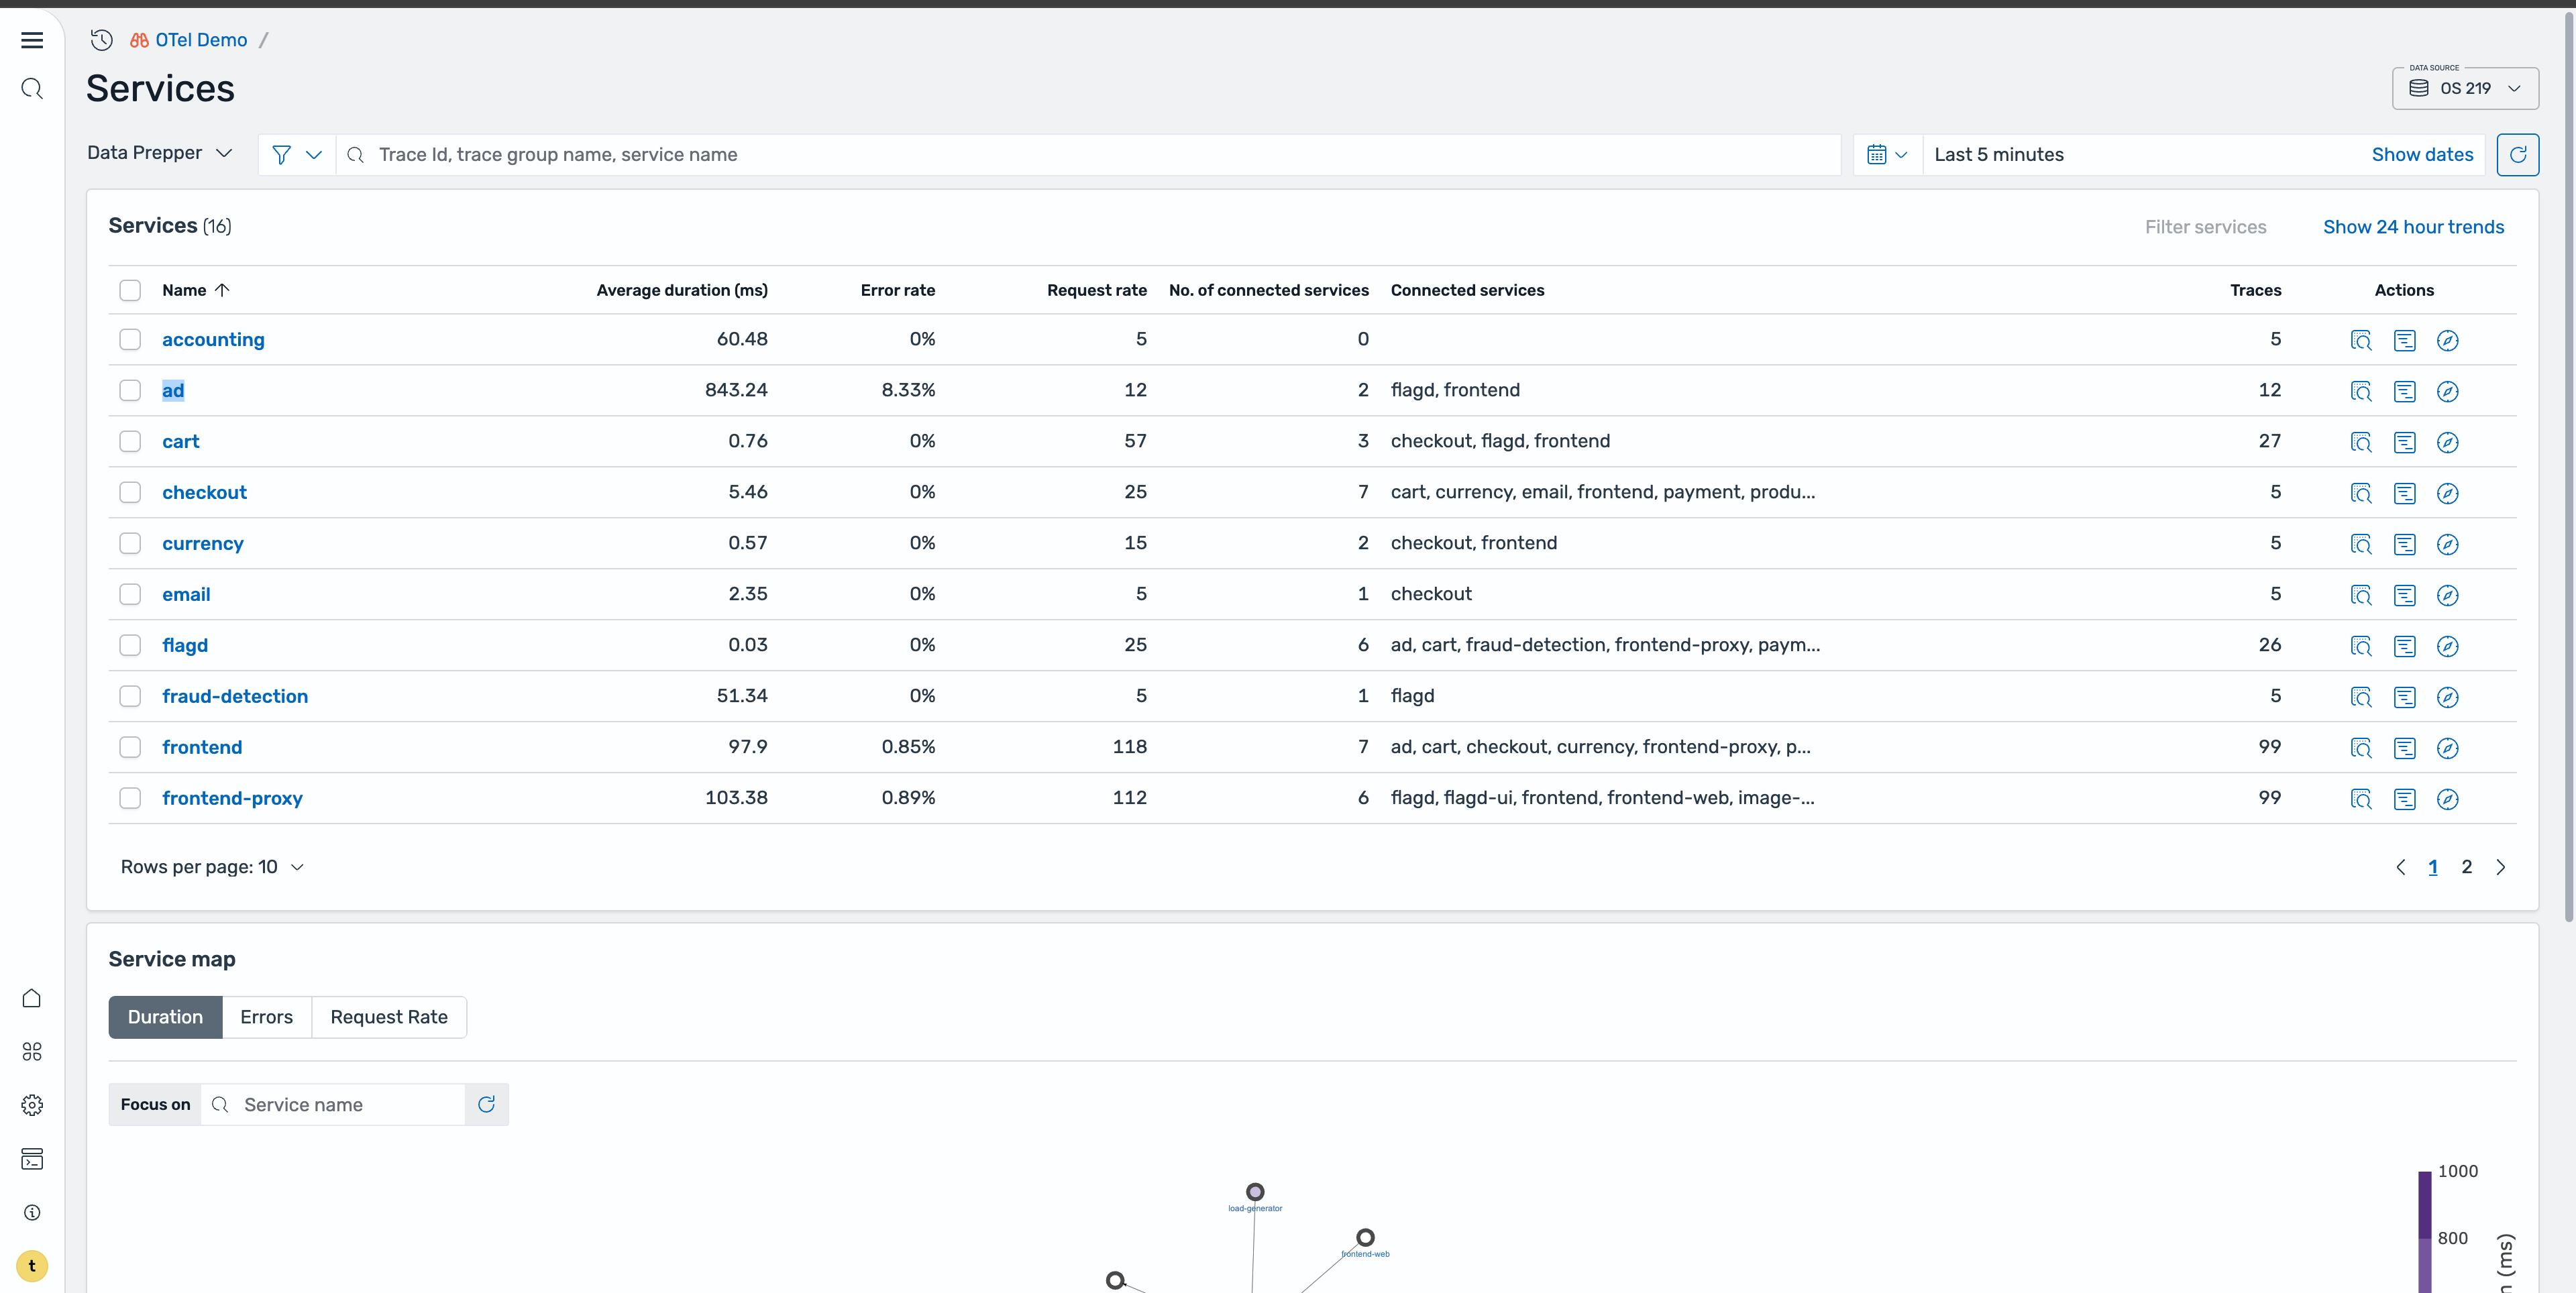Switch service map to Request Rate
The height and width of the screenshot is (1293, 2576).
click(389, 1017)
